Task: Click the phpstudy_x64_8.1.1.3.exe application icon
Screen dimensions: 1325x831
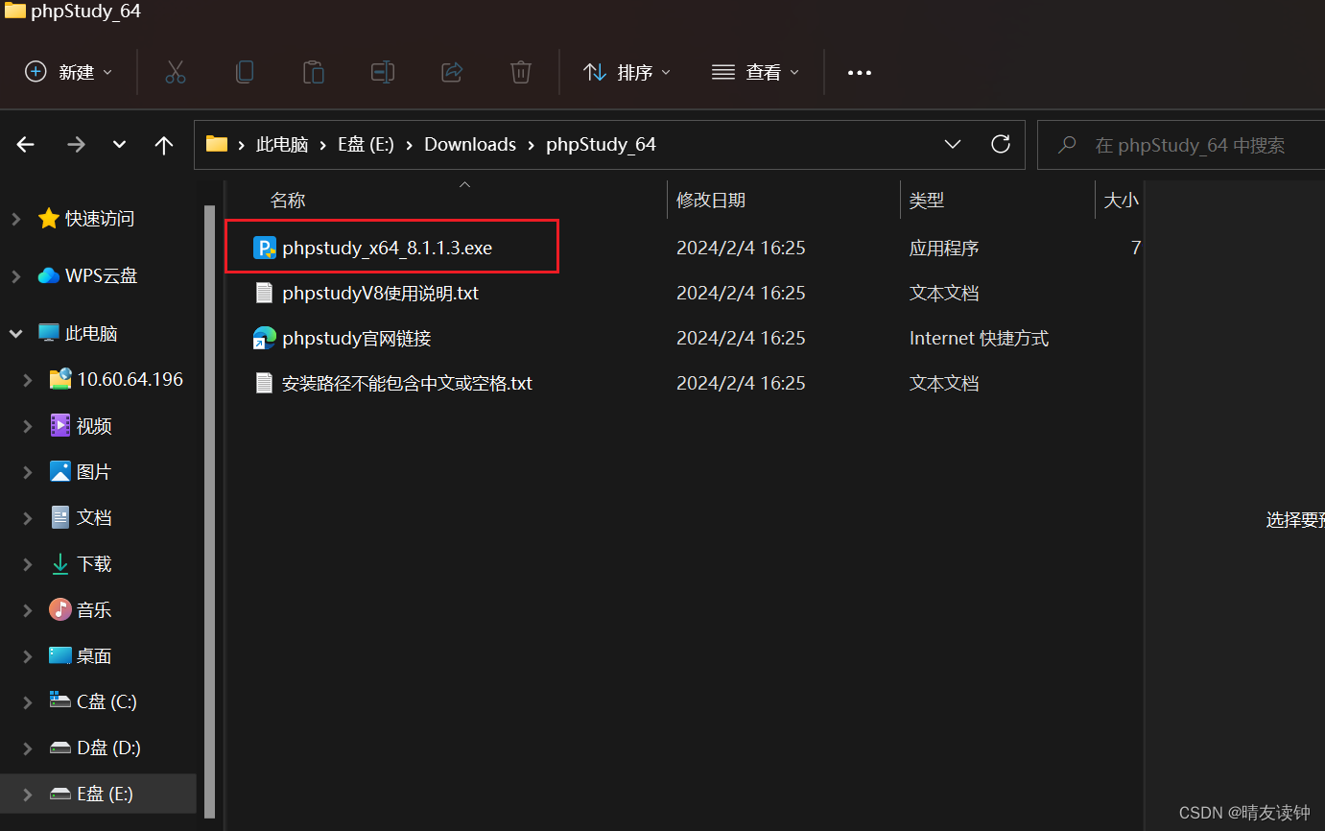Action: tap(265, 248)
